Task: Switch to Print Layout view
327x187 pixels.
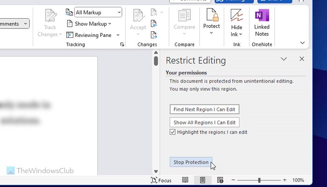Action: pyautogui.click(x=202, y=180)
